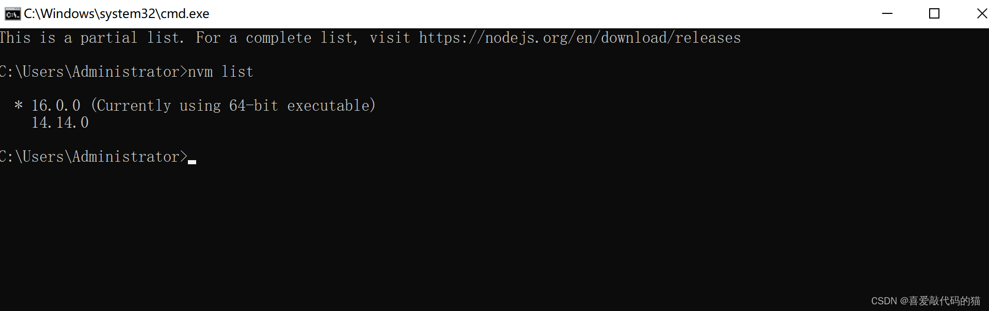Click the blinking cursor at the prompt
This screenshot has width=989, height=311.
click(193, 160)
